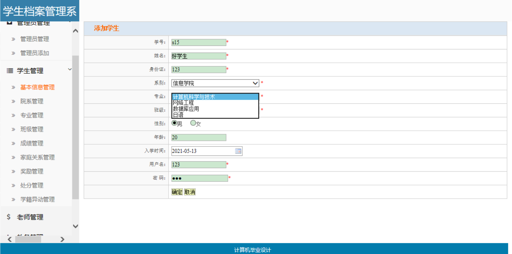Click the arrow bullet before 专业管理
Image resolution: width=512 pixels, height=254 pixels.
tap(13, 115)
